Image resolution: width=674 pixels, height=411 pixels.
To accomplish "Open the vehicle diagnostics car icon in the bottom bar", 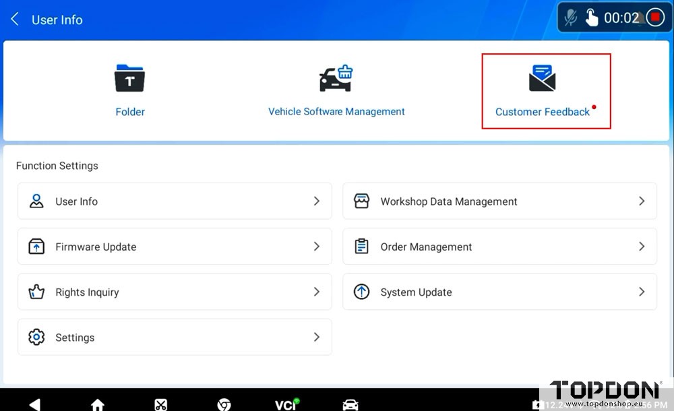I will point(350,404).
